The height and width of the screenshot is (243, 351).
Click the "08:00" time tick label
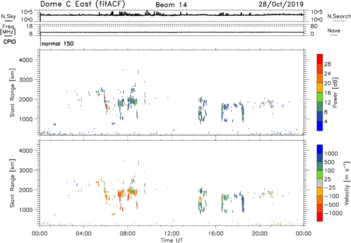(128, 234)
